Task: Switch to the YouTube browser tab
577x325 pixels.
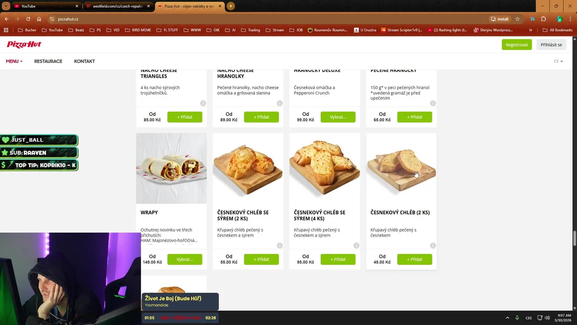Action: pyautogui.click(x=46, y=6)
